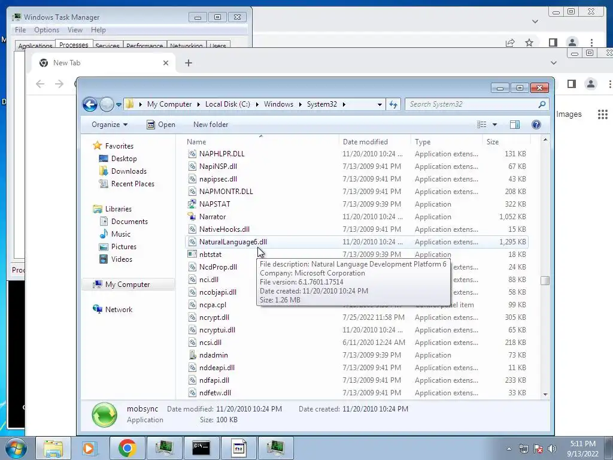Open View menu in Task Manager
This screenshot has width=613, height=460.
75,30
